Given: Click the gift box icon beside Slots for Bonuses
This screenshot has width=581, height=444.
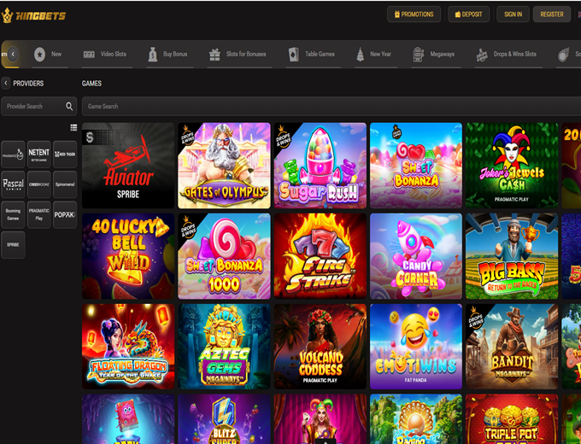Looking at the screenshot, I should pyautogui.click(x=215, y=55).
